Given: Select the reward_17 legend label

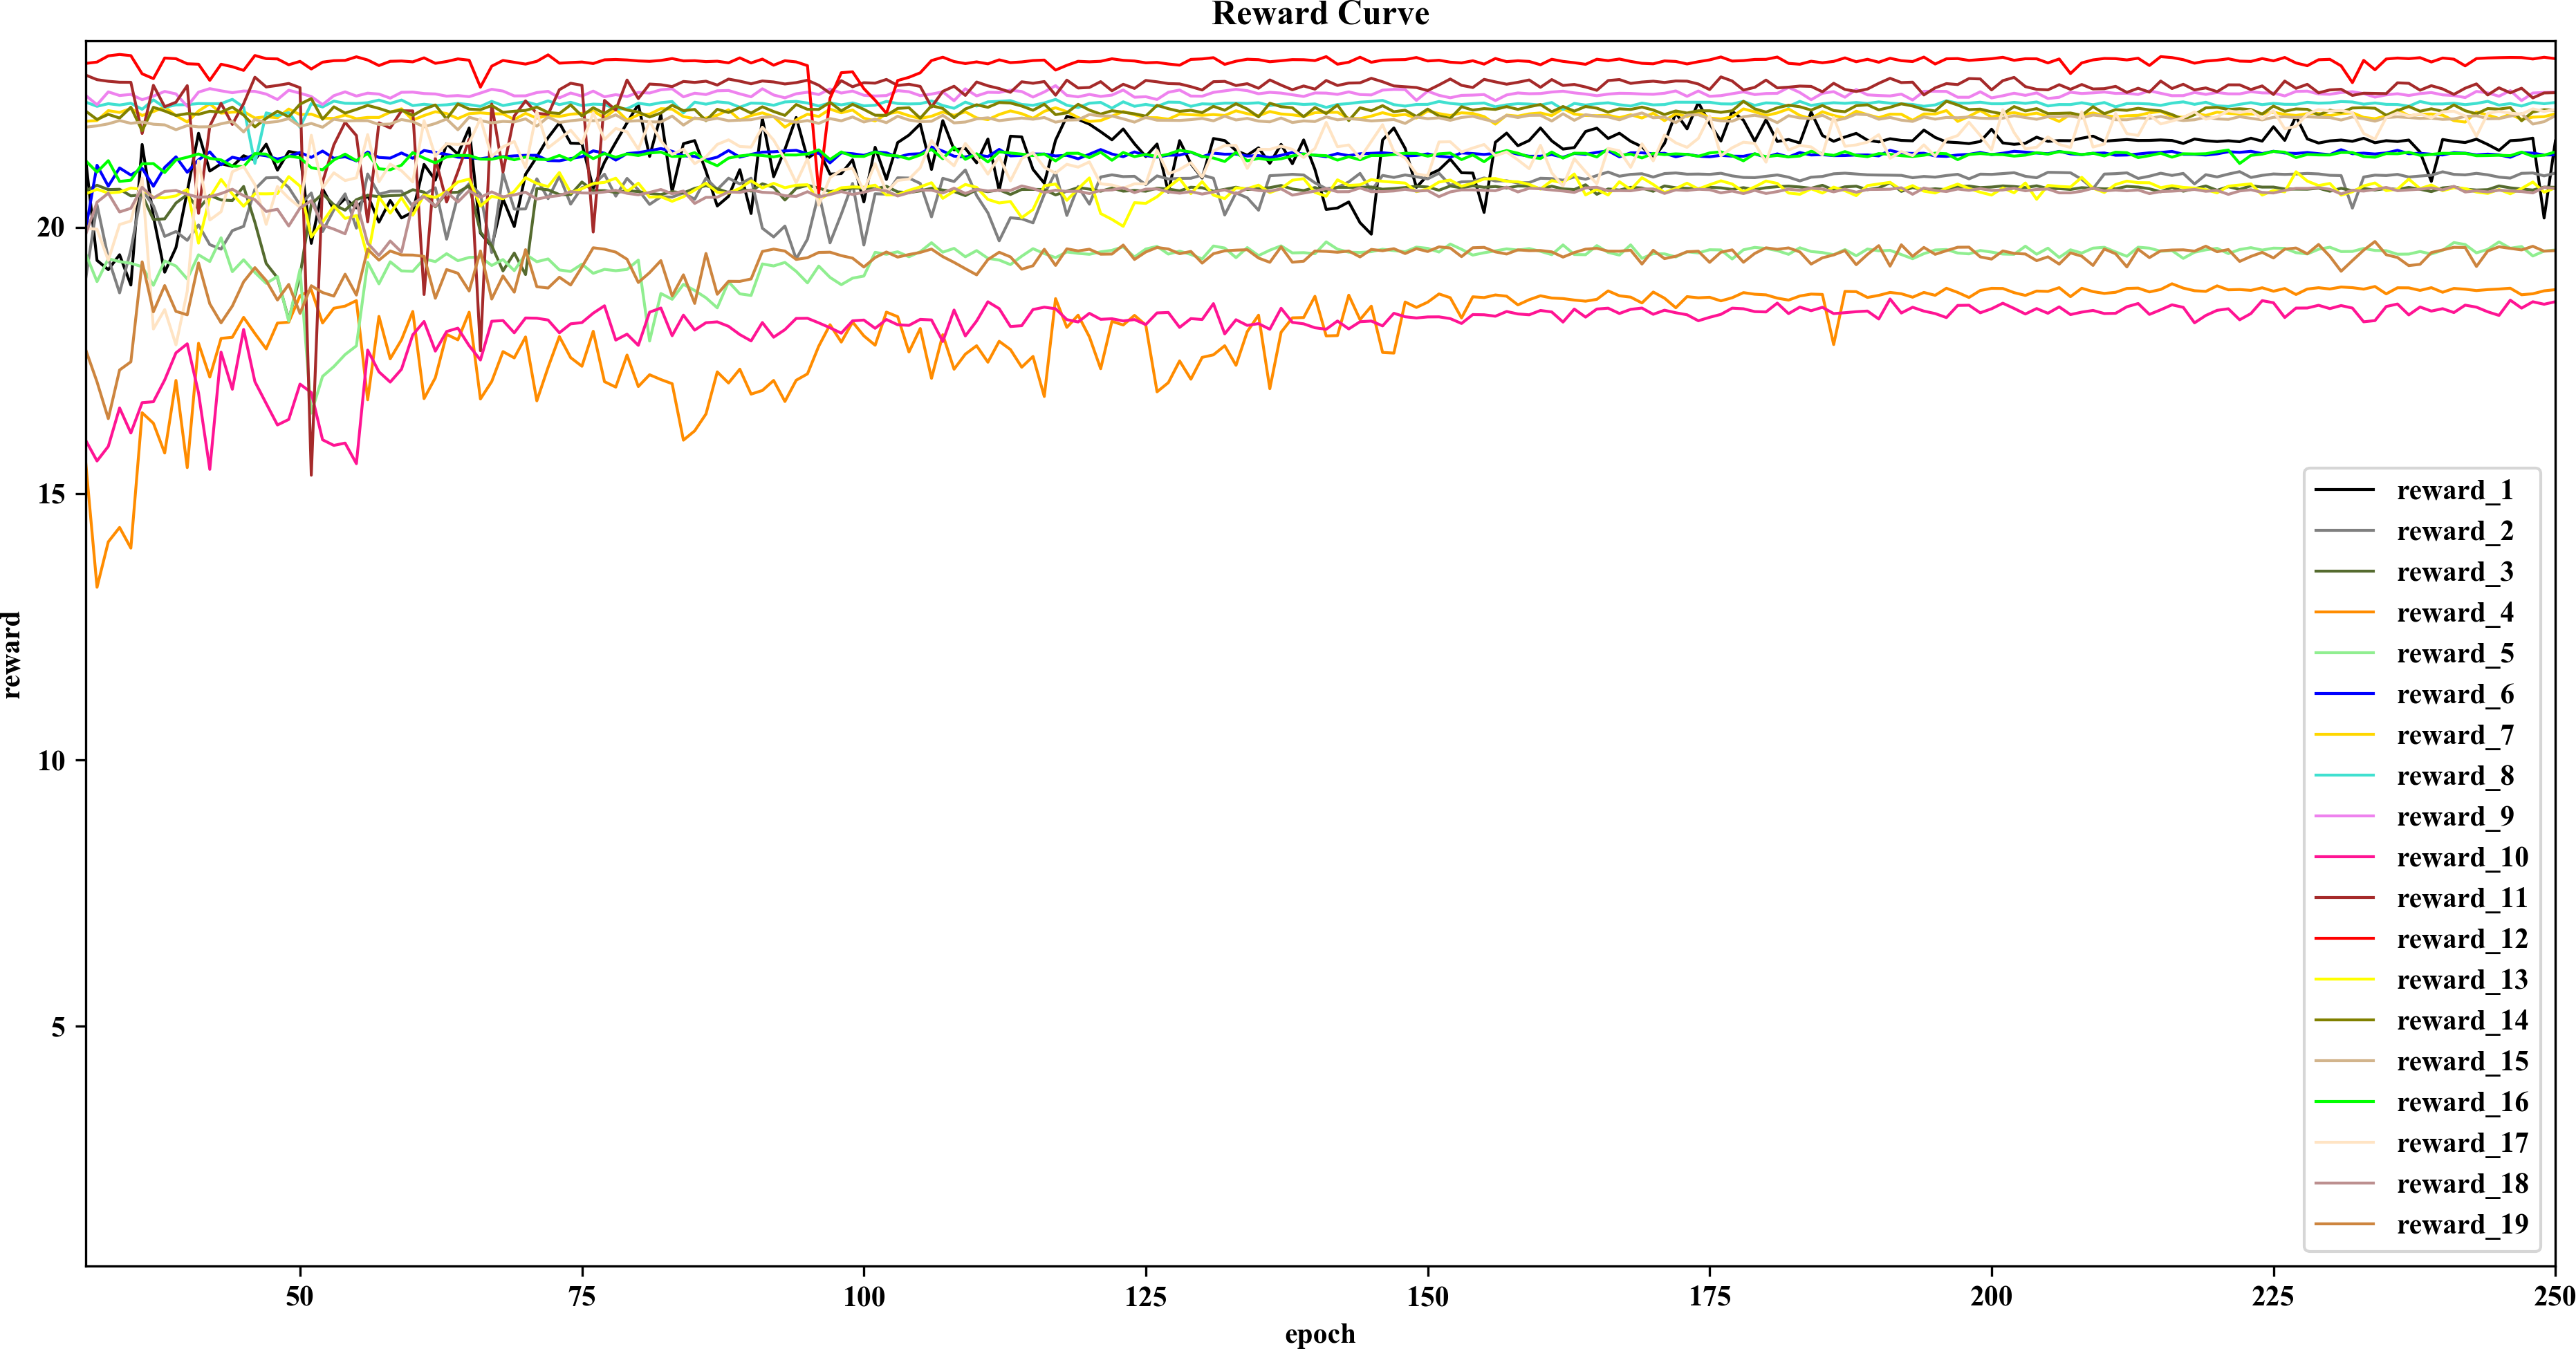Looking at the screenshot, I should 2462,1143.
